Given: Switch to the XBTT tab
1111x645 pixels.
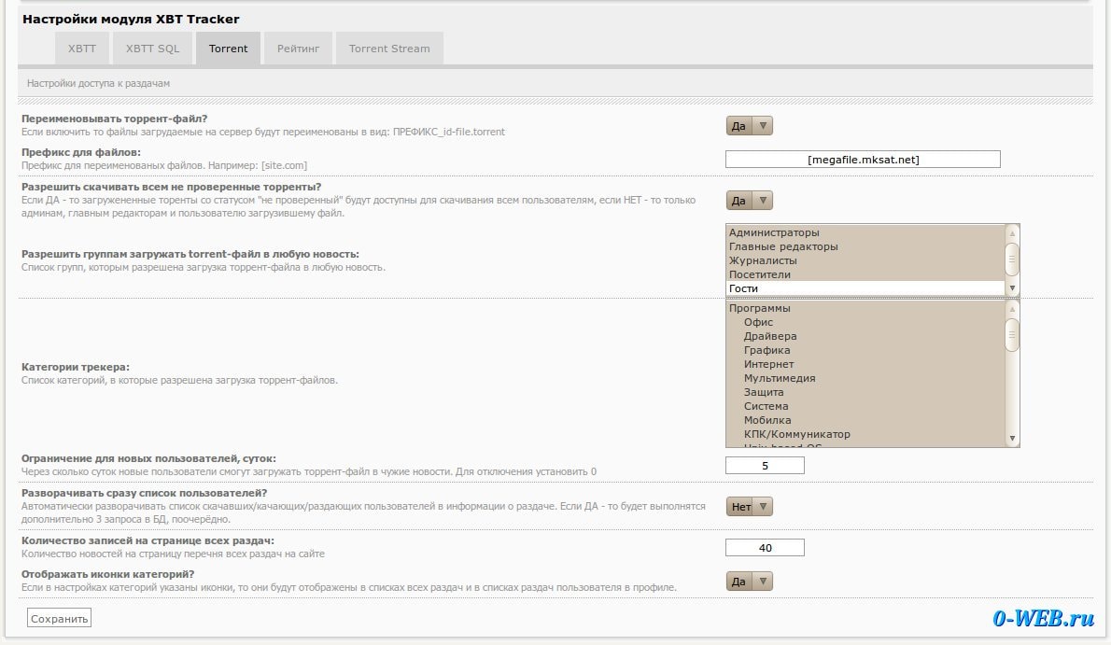Looking at the screenshot, I should pos(82,49).
